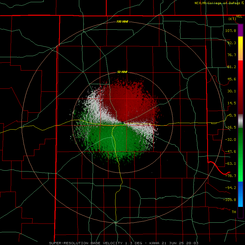The image size is (245, 245).
Task: Pick the black TH segment of velocity scale
Action: click(x=240, y=212)
